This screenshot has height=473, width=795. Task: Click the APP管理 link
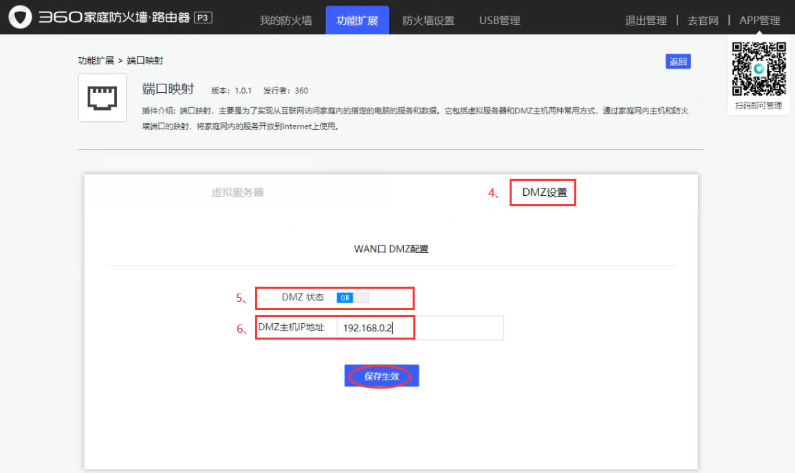759,20
